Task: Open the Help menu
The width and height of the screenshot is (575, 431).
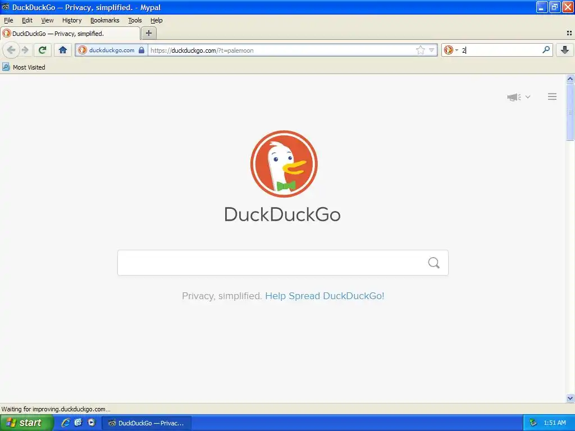Action: (157, 20)
